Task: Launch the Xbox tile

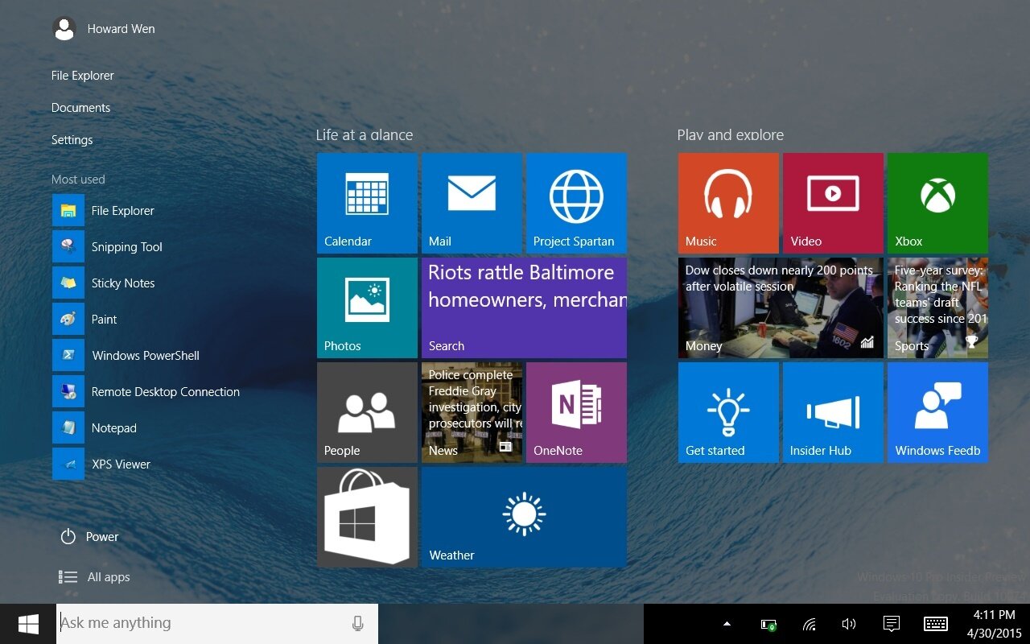Action: pos(937,203)
